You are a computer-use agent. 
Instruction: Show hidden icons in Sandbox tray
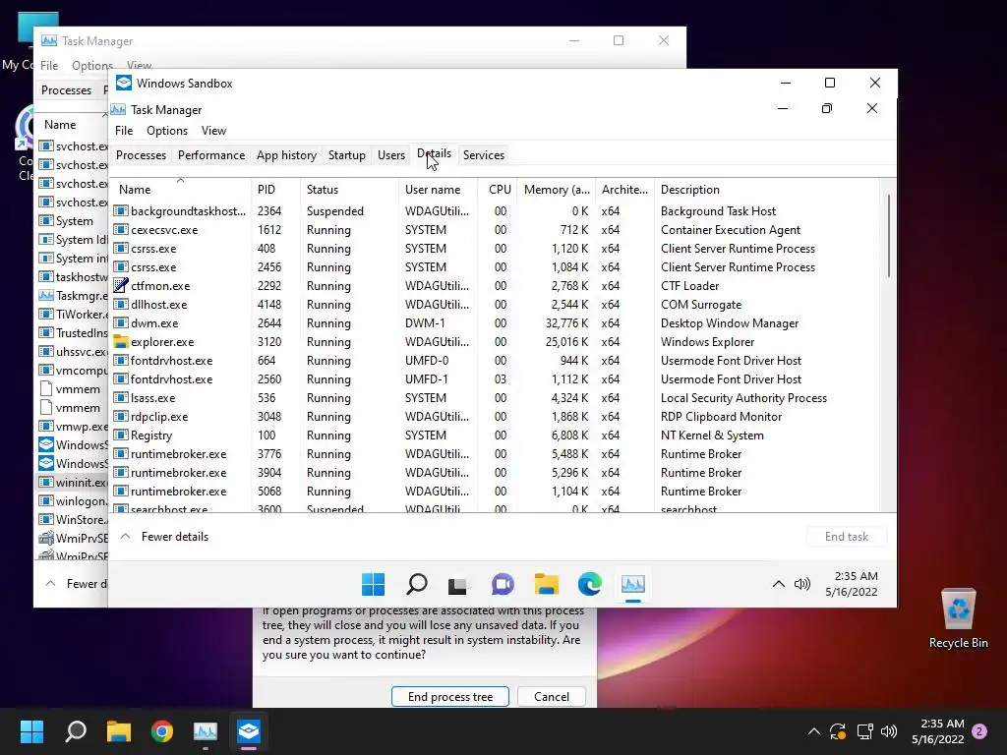(779, 584)
